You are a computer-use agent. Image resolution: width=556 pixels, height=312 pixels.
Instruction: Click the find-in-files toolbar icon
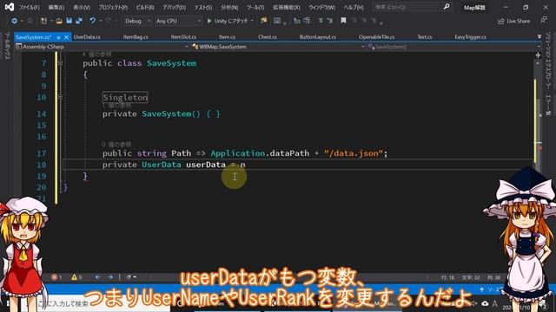coord(263,21)
